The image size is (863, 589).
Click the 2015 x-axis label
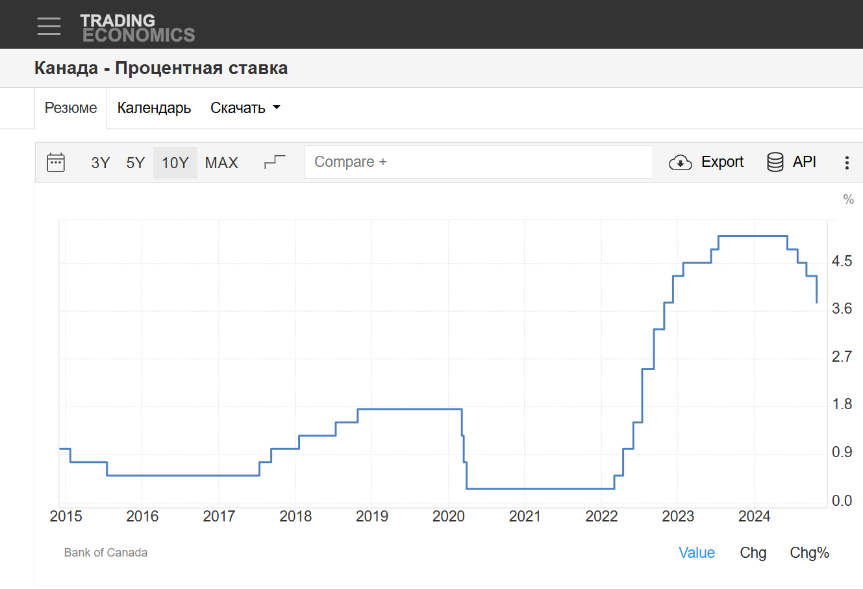coord(66,516)
